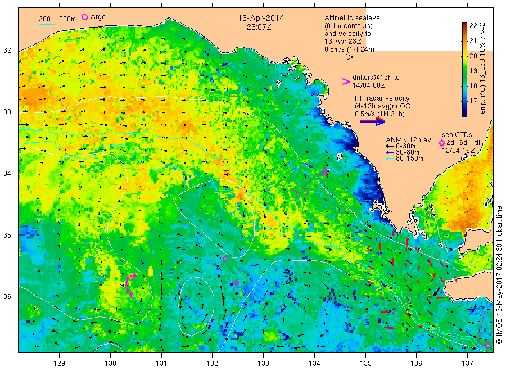The width and height of the screenshot is (506, 371).
Task: Click the '(0.1m contours)' text
Action: pos(348,26)
